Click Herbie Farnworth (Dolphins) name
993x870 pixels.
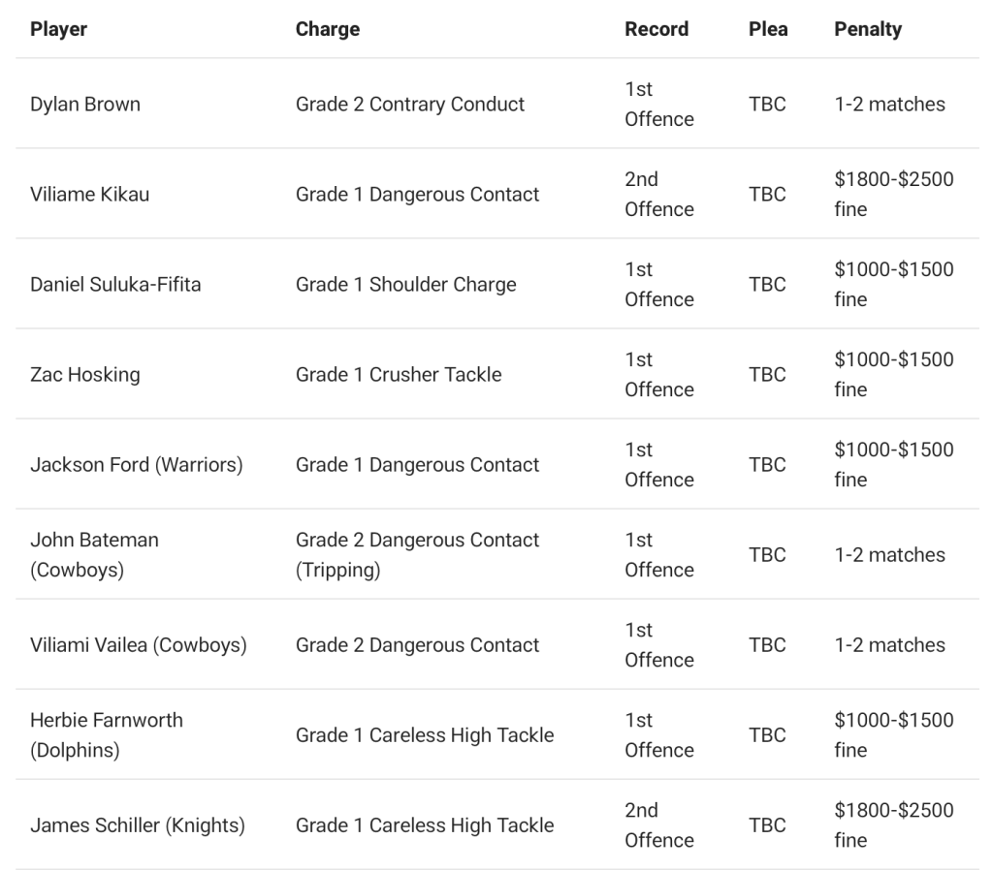click(x=106, y=734)
